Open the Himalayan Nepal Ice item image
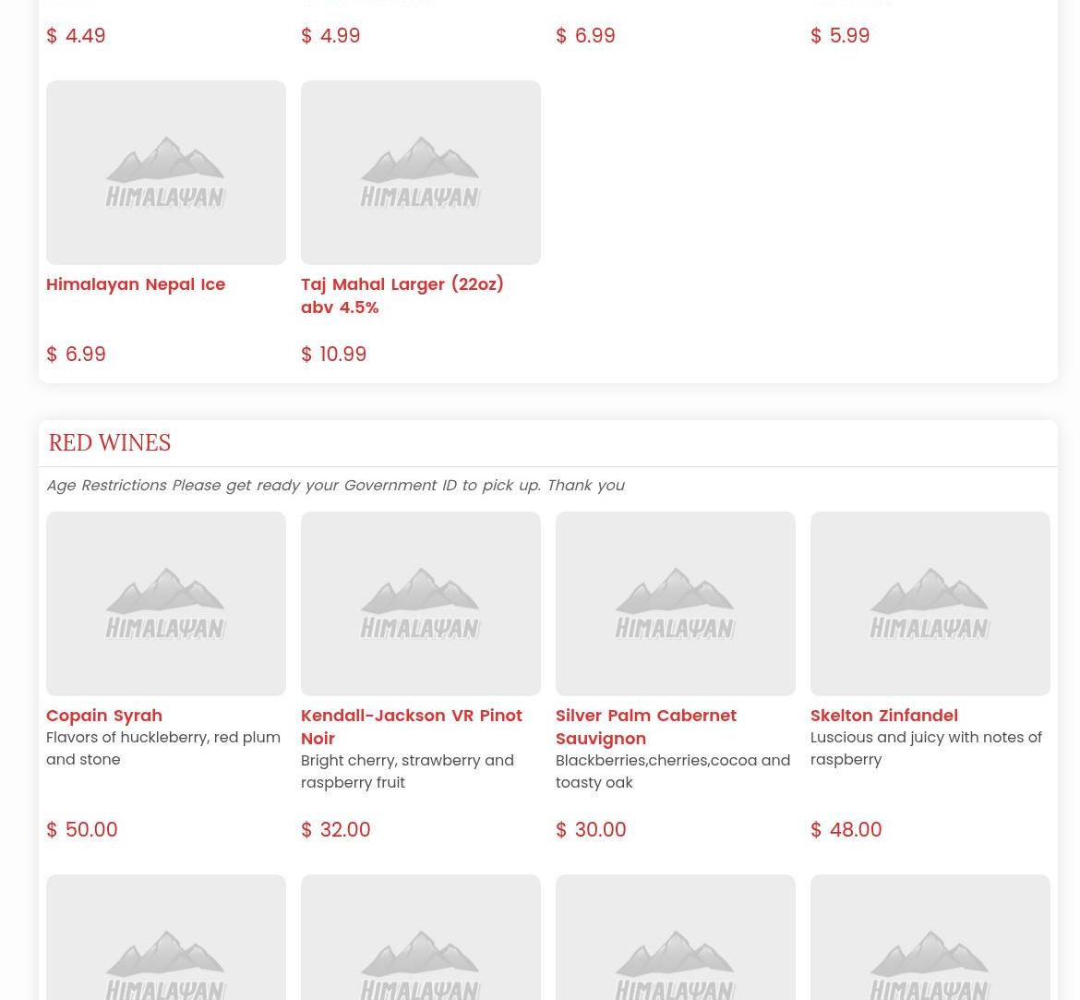The height and width of the screenshot is (1000, 1080). (165, 173)
